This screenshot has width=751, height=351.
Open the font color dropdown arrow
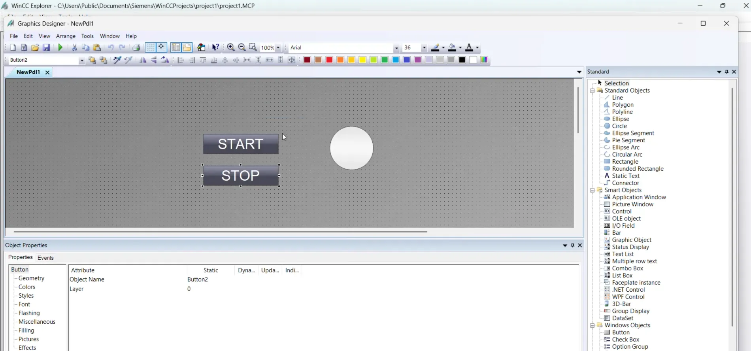pos(477,48)
